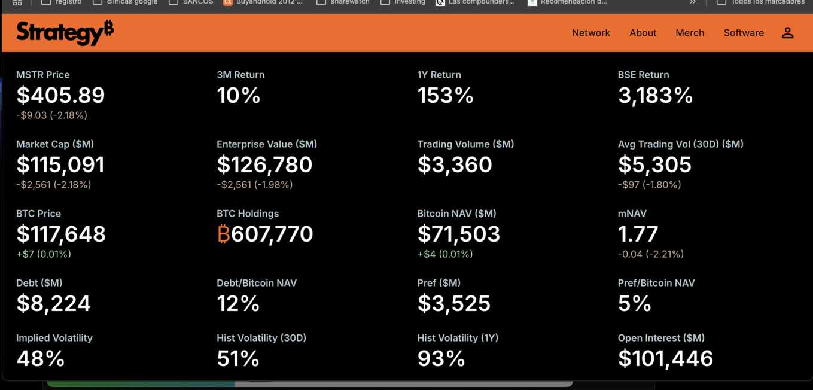
Task: Open the Las compounders bookmark
Action: click(x=475, y=2)
